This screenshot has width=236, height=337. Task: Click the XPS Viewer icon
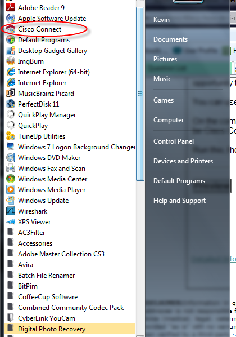(x=10, y=222)
